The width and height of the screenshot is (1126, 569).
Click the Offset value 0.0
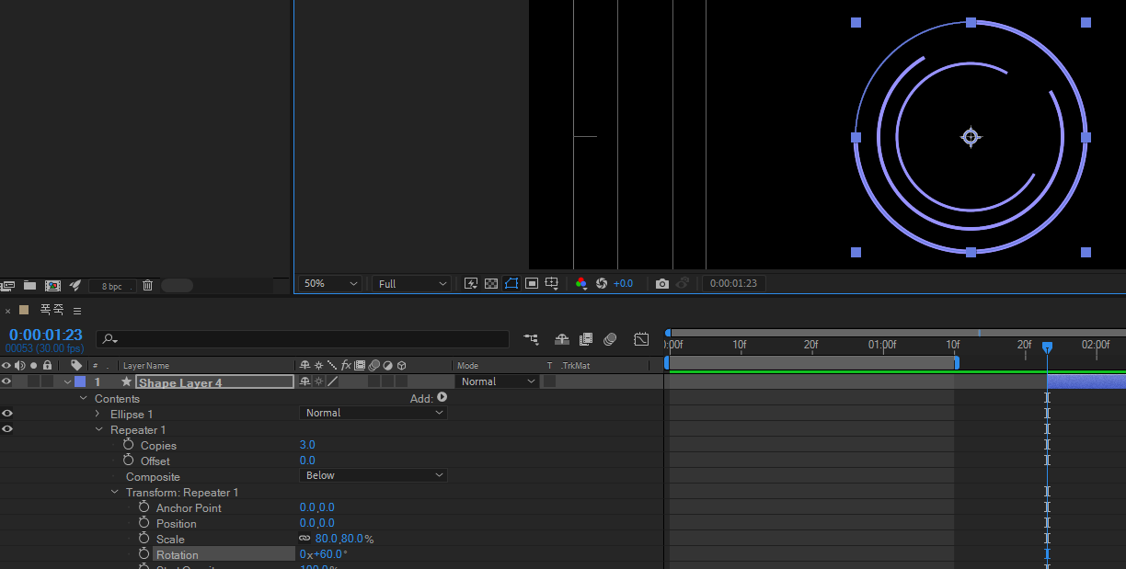click(307, 461)
